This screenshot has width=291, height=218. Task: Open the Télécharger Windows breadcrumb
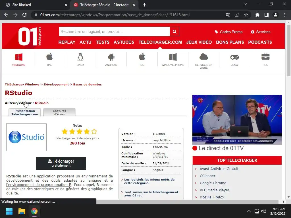22,85
